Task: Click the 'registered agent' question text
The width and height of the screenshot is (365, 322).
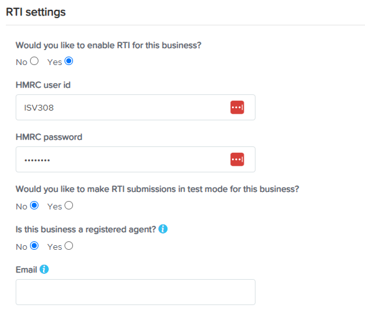Action: coord(85,230)
